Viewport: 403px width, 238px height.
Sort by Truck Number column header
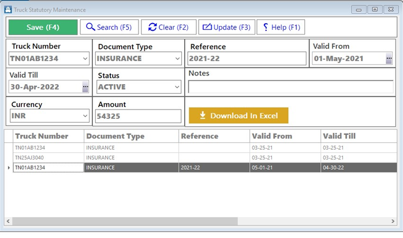pyautogui.click(x=48, y=136)
